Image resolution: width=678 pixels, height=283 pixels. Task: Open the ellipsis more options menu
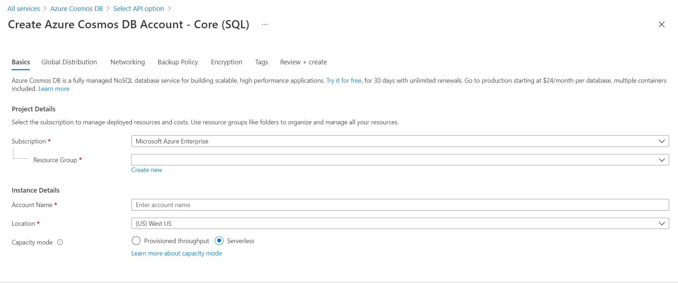coord(265,24)
